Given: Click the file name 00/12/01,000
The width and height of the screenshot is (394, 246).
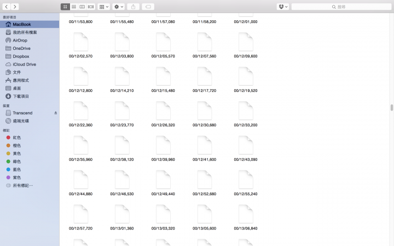Looking at the screenshot, I should pos(246,22).
